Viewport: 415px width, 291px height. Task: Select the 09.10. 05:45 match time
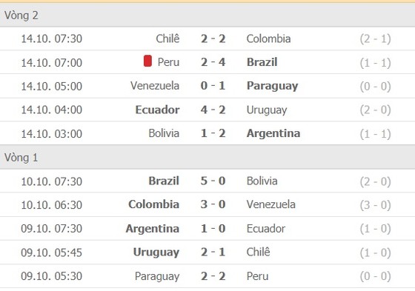52,252
